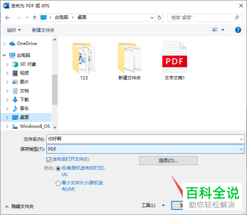Click the computer icon in address bar

(43, 17)
